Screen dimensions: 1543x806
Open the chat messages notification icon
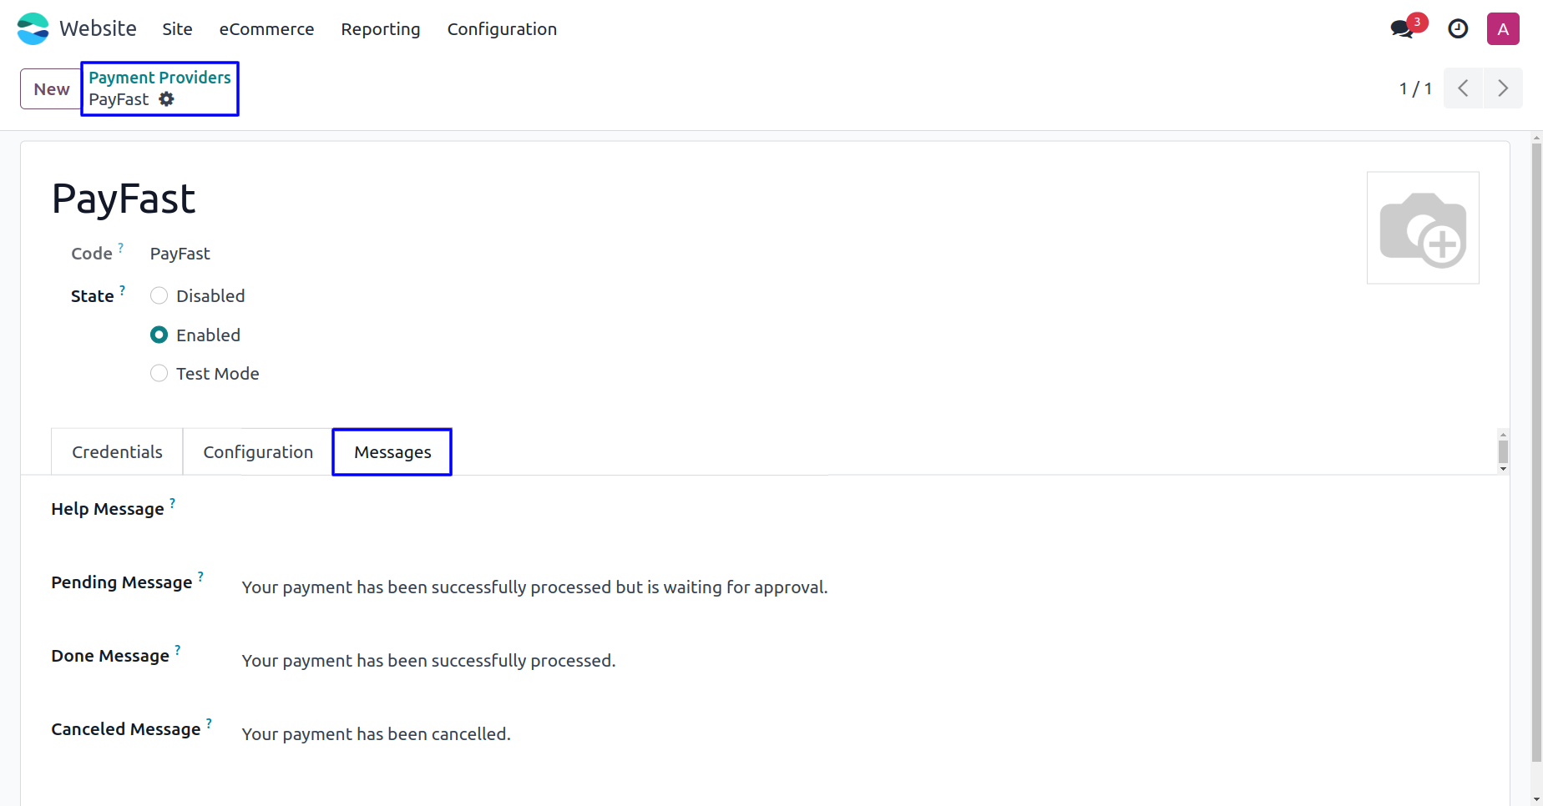point(1403,29)
